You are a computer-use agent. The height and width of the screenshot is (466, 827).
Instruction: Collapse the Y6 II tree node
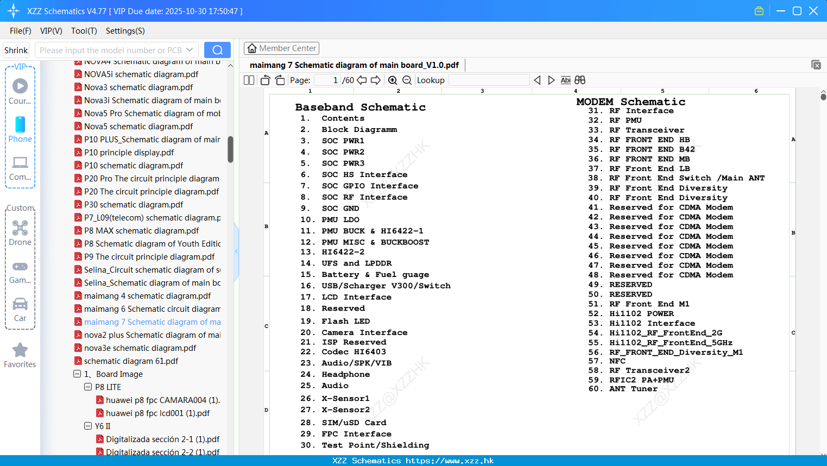pos(88,426)
